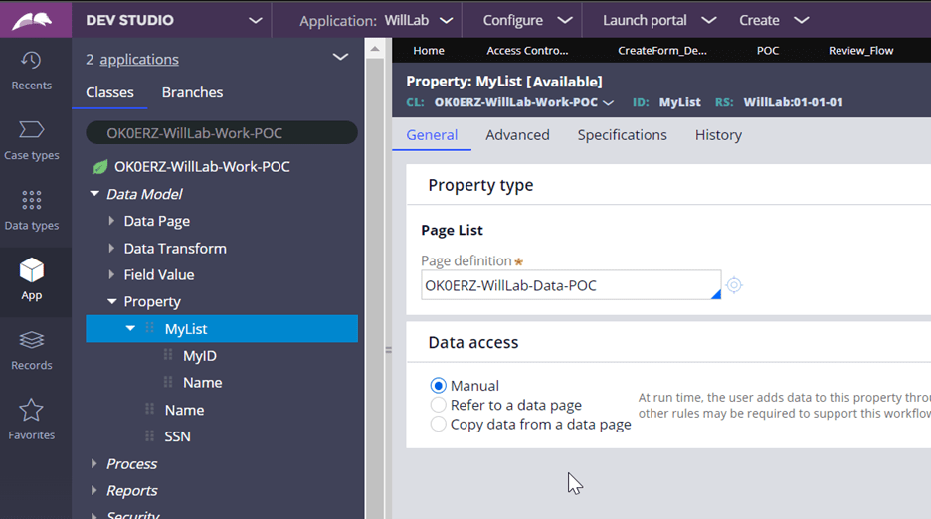Open Case types panel
The image size is (931, 519).
32,141
